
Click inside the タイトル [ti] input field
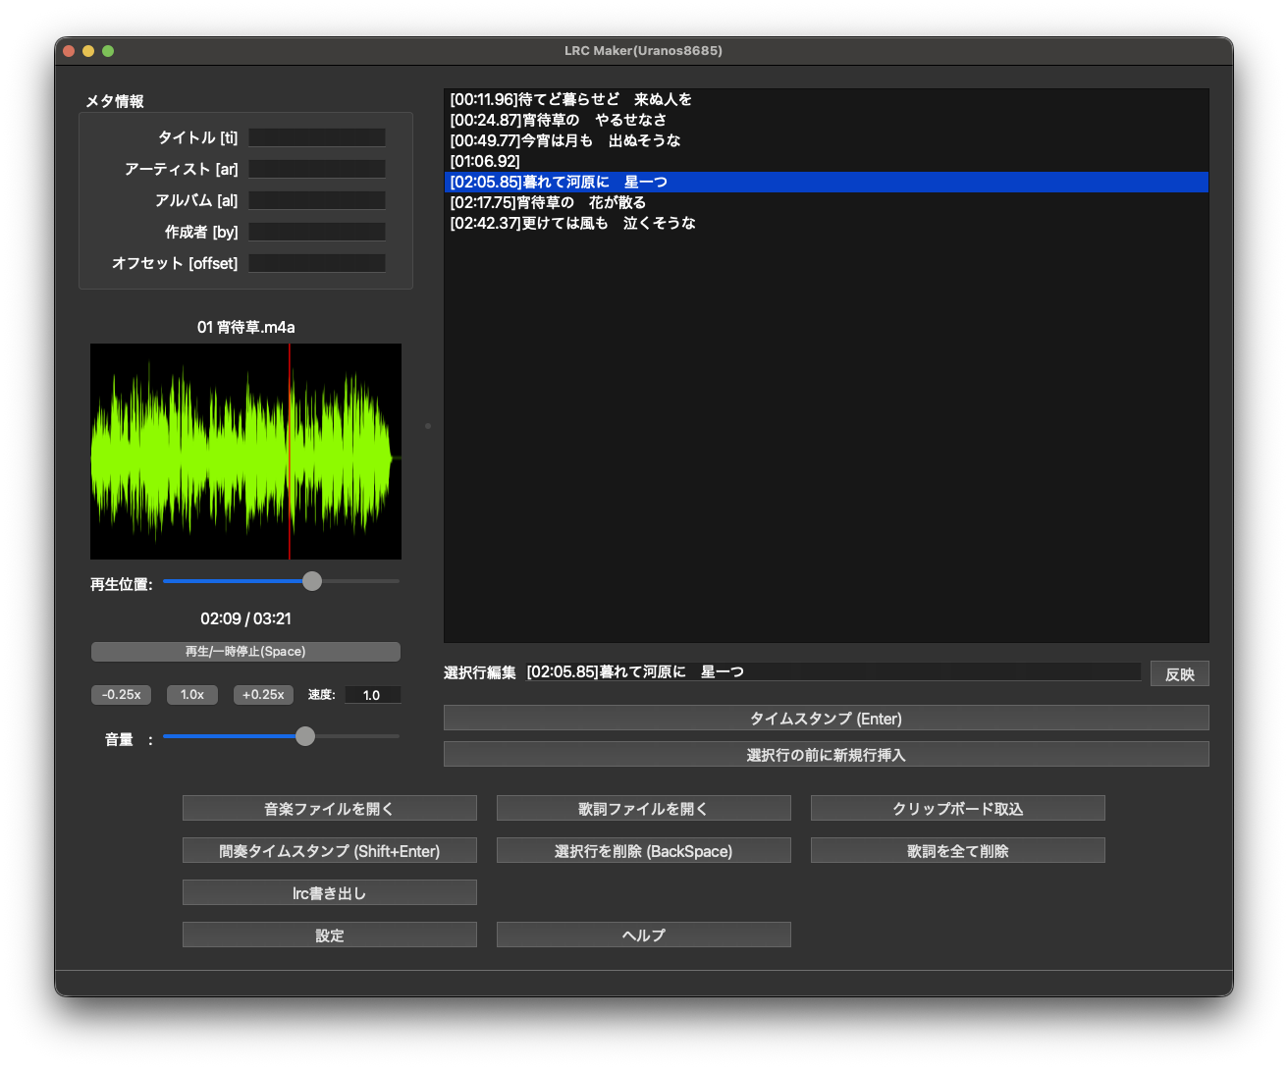point(316,137)
